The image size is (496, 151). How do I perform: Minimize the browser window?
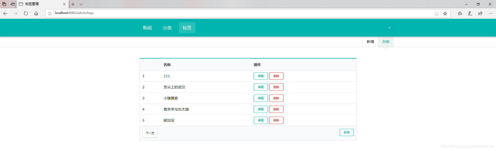tap(466, 4)
